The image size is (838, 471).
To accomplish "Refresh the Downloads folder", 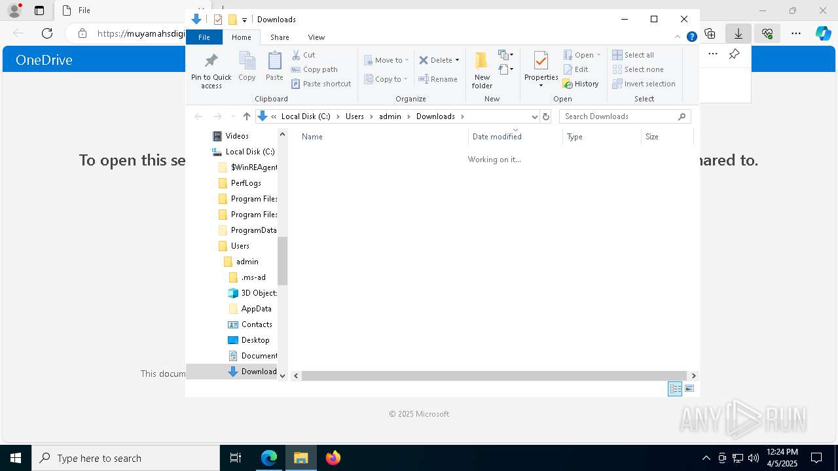I will pyautogui.click(x=546, y=116).
